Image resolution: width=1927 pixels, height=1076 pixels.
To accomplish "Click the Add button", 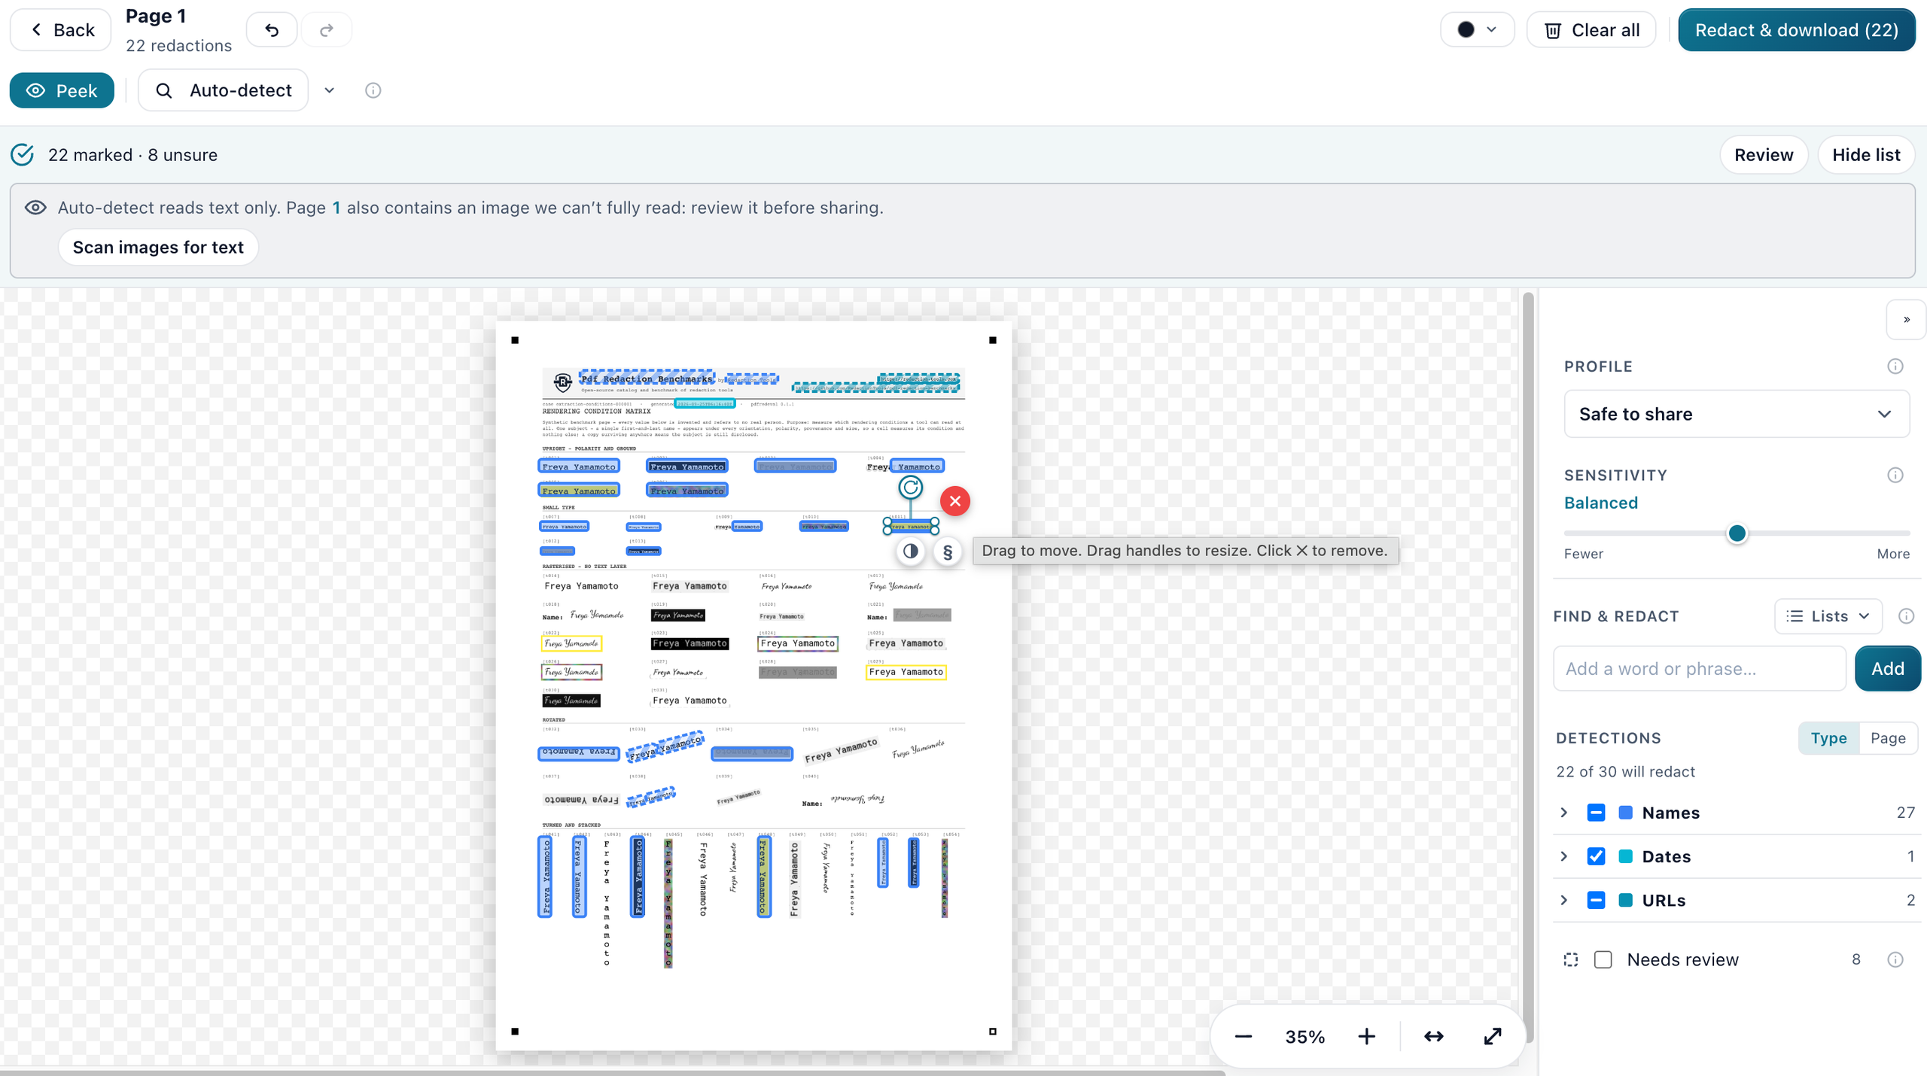I will [1887, 668].
